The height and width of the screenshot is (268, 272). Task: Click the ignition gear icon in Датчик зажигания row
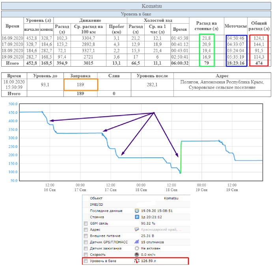(x=137, y=248)
